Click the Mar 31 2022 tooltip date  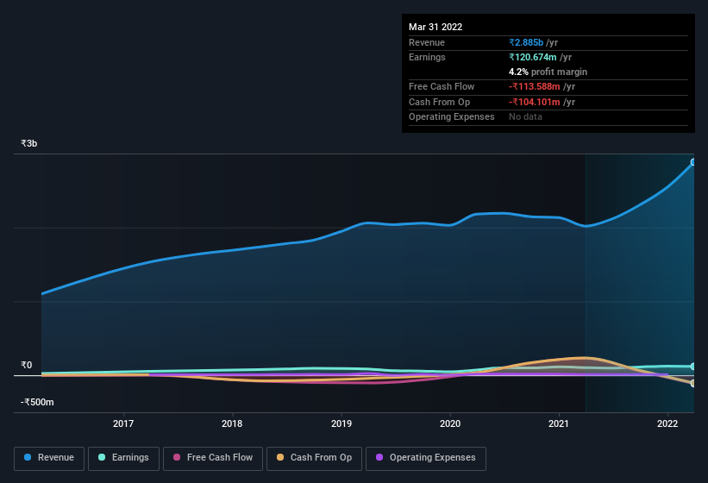(435, 27)
